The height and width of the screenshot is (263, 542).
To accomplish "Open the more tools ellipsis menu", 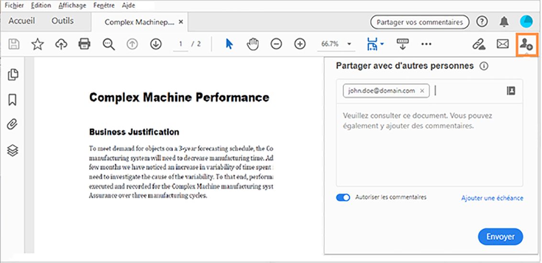I will coord(426,44).
